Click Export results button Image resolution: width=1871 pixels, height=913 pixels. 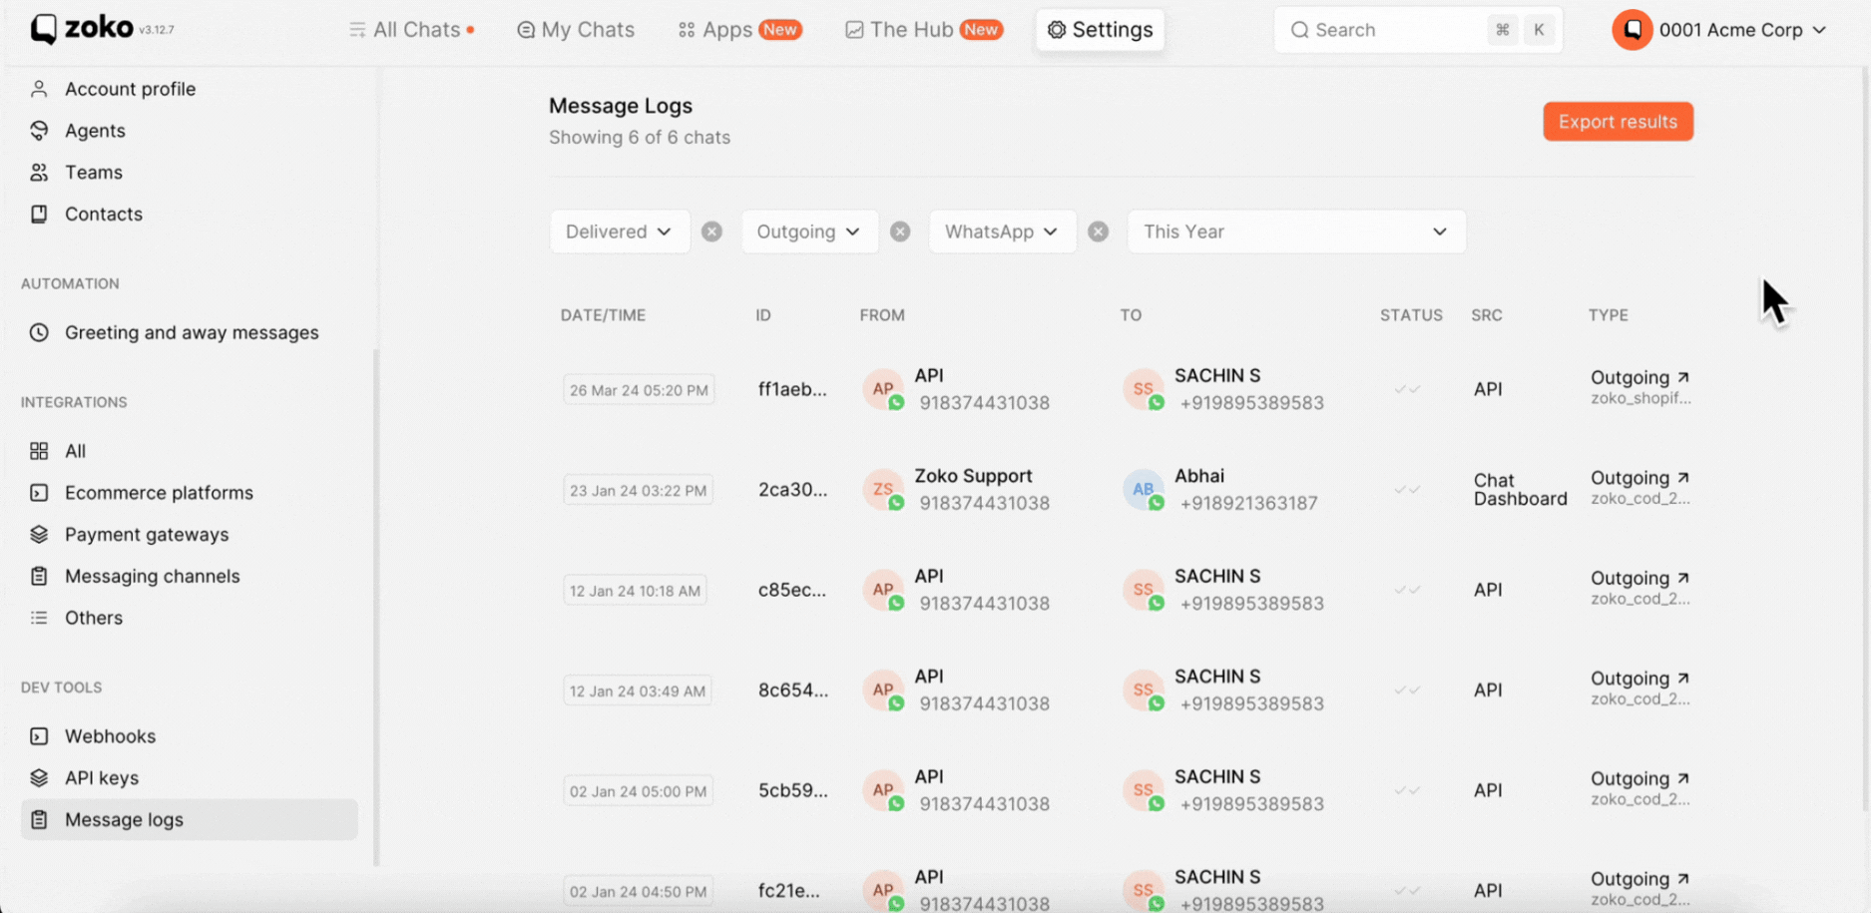(1618, 122)
